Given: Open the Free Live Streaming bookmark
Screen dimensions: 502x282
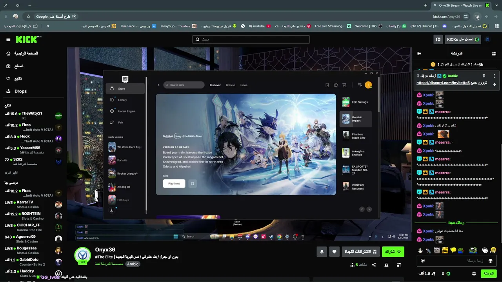Looking at the screenshot, I should (x=333, y=26).
